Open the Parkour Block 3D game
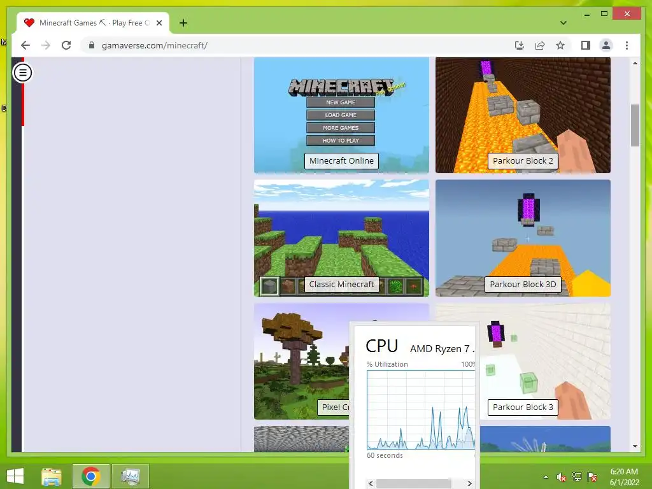Image resolution: width=652 pixels, height=489 pixels. pyautogui.click(x=523, y=238)
